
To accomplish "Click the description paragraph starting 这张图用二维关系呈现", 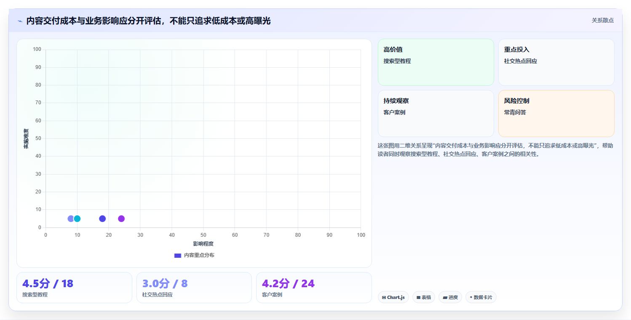I will tap(496, 150).
